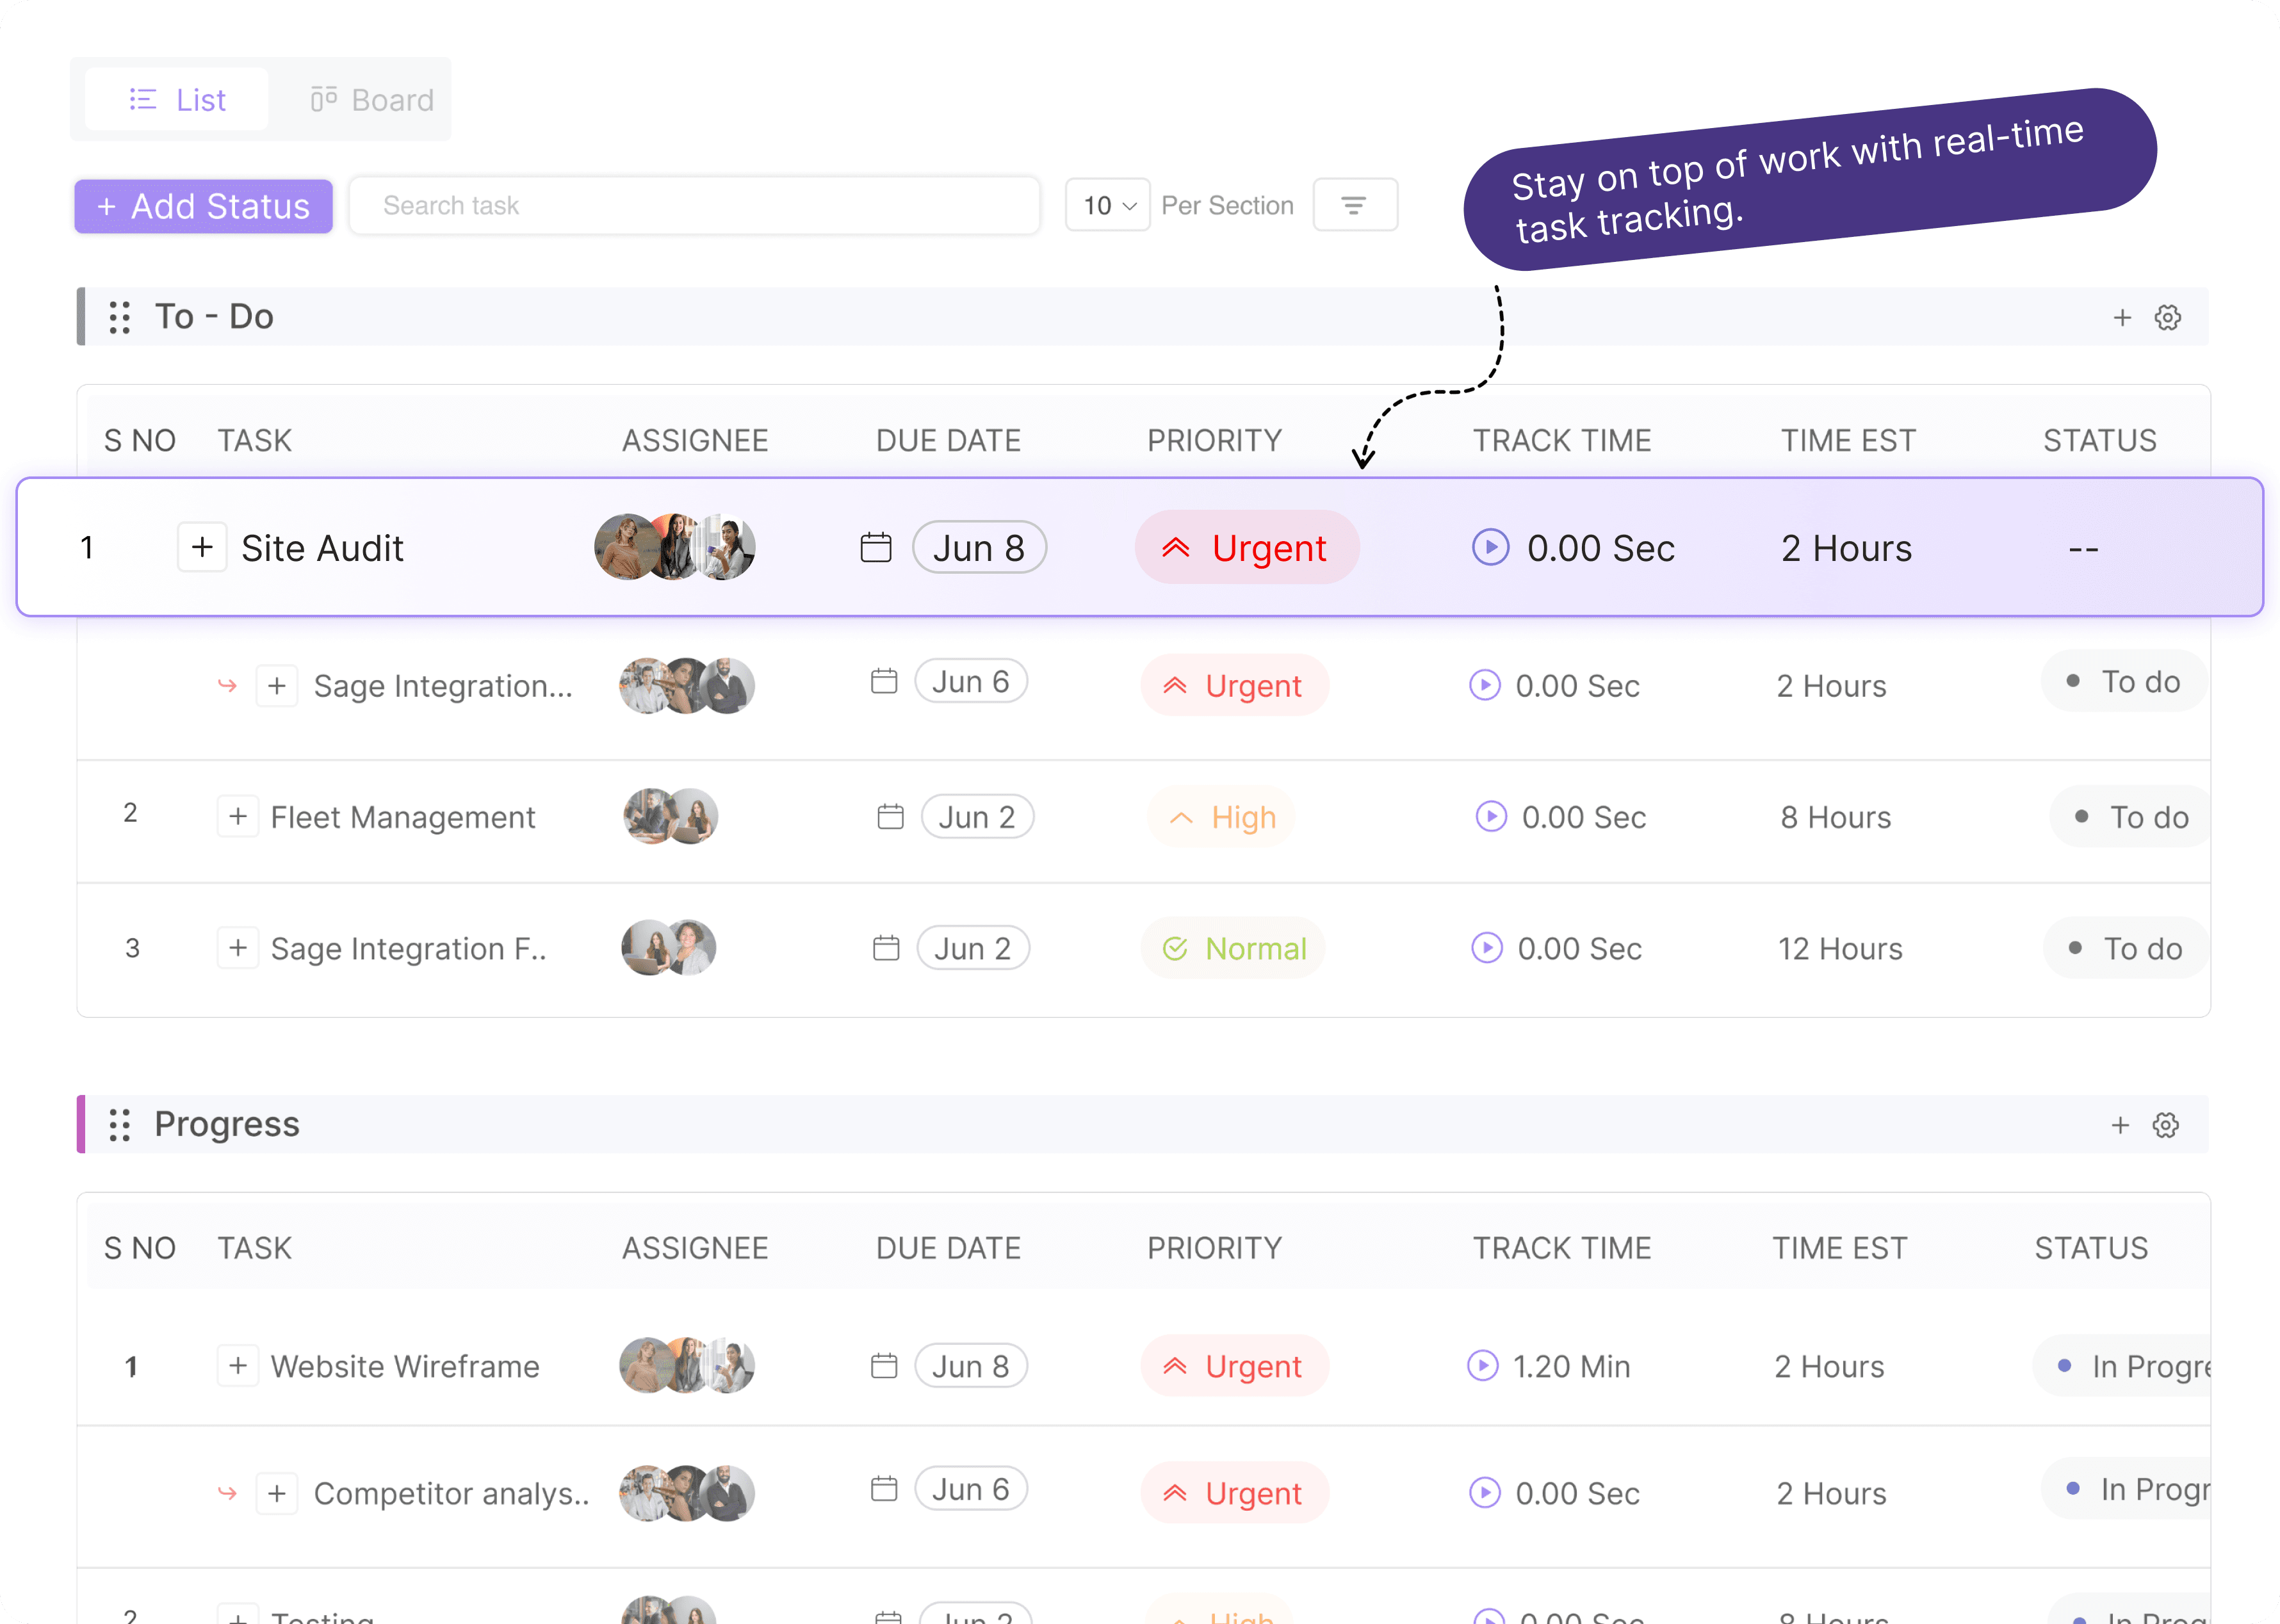Expand subtasks of Site Audit

point(202,547)
